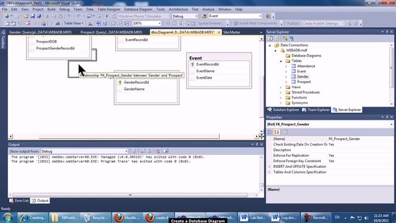Open the Show output from Debug dropdown
Screen dimensions: 396x223
point(126,151)
